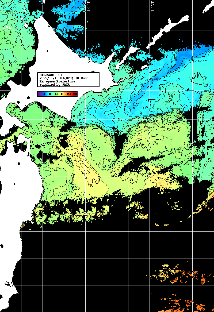Click the 144E longitude label

click(89, 5)
